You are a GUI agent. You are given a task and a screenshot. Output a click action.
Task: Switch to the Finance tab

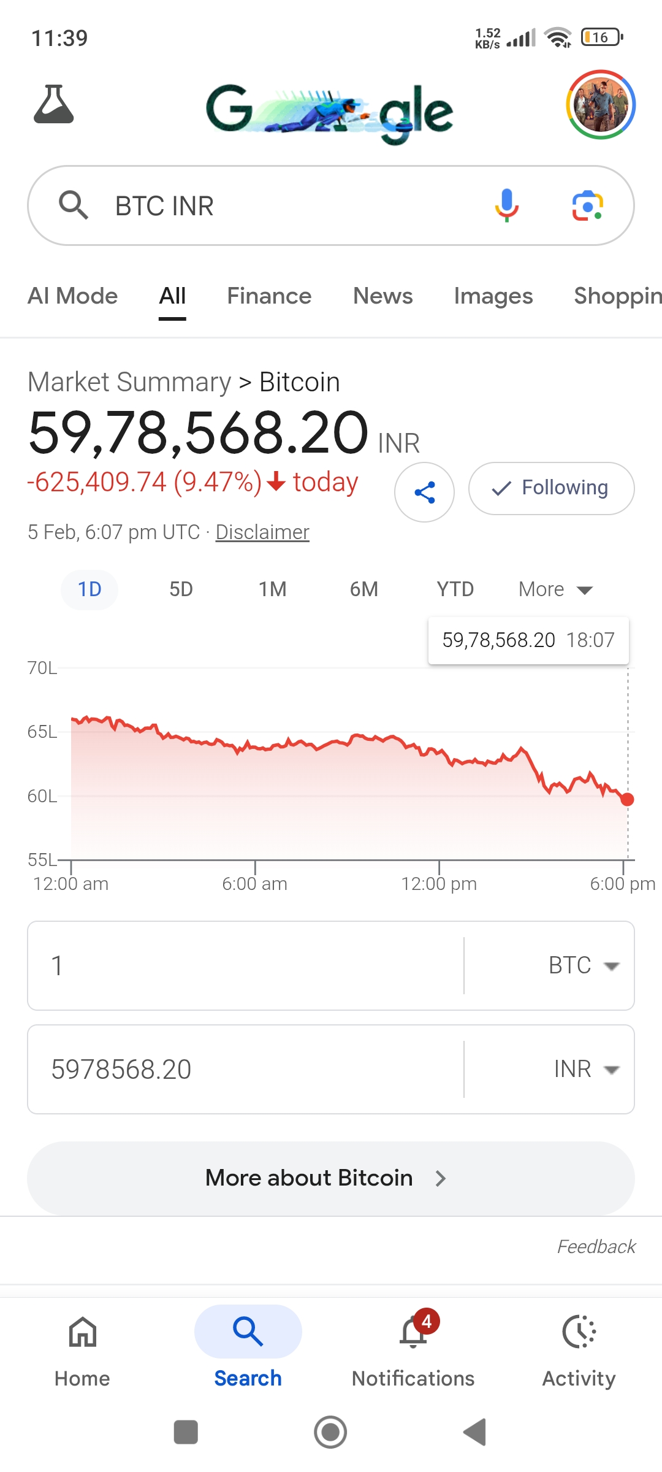269,296
